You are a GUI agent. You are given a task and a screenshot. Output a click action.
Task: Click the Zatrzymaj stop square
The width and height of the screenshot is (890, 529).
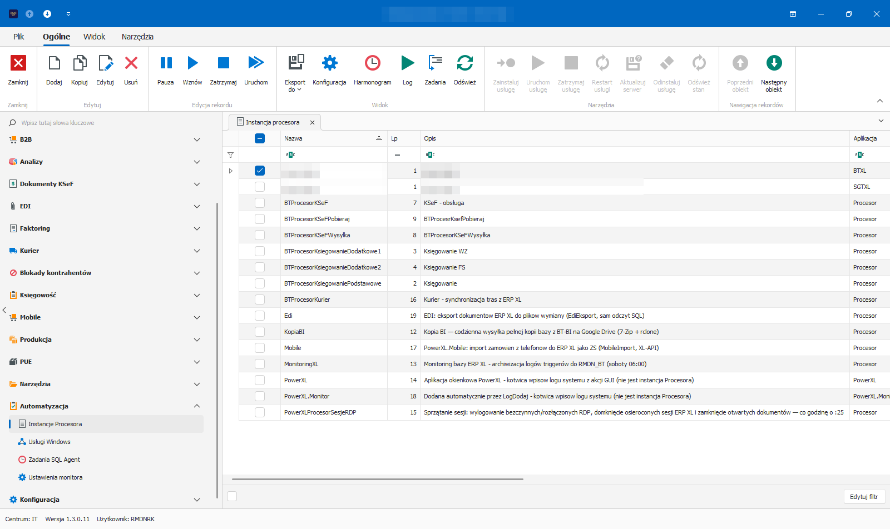point(224,63)
